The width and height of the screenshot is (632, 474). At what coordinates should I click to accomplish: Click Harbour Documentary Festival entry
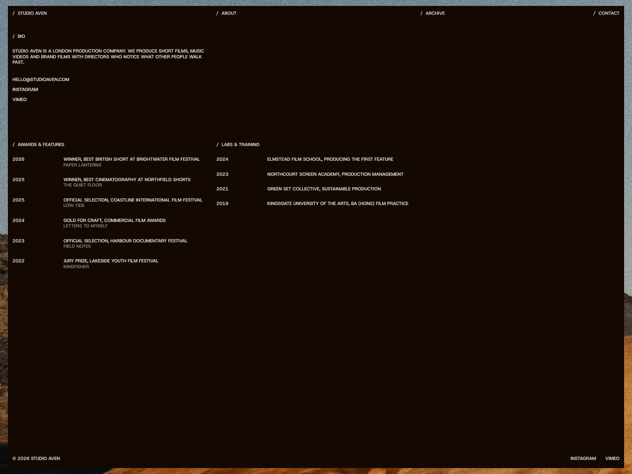coord(125,241)
